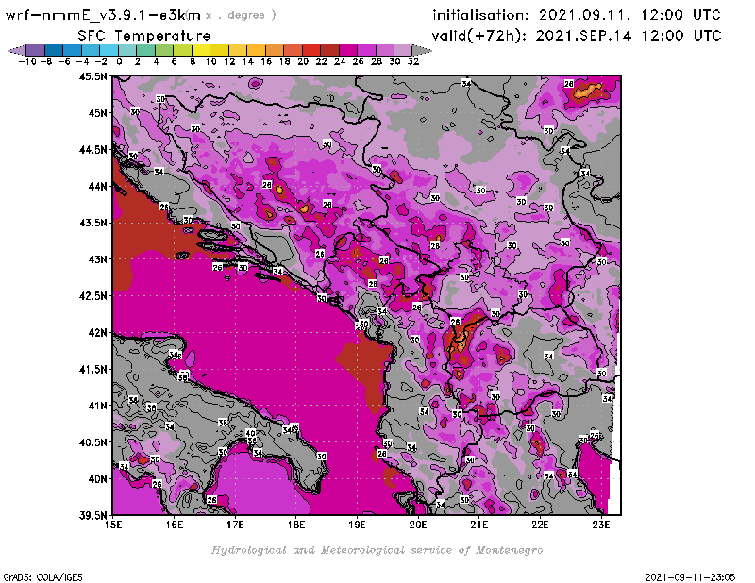Click the arrow tip at the colorbar's left end
755x583 pixels.
(x=17, y=50)
